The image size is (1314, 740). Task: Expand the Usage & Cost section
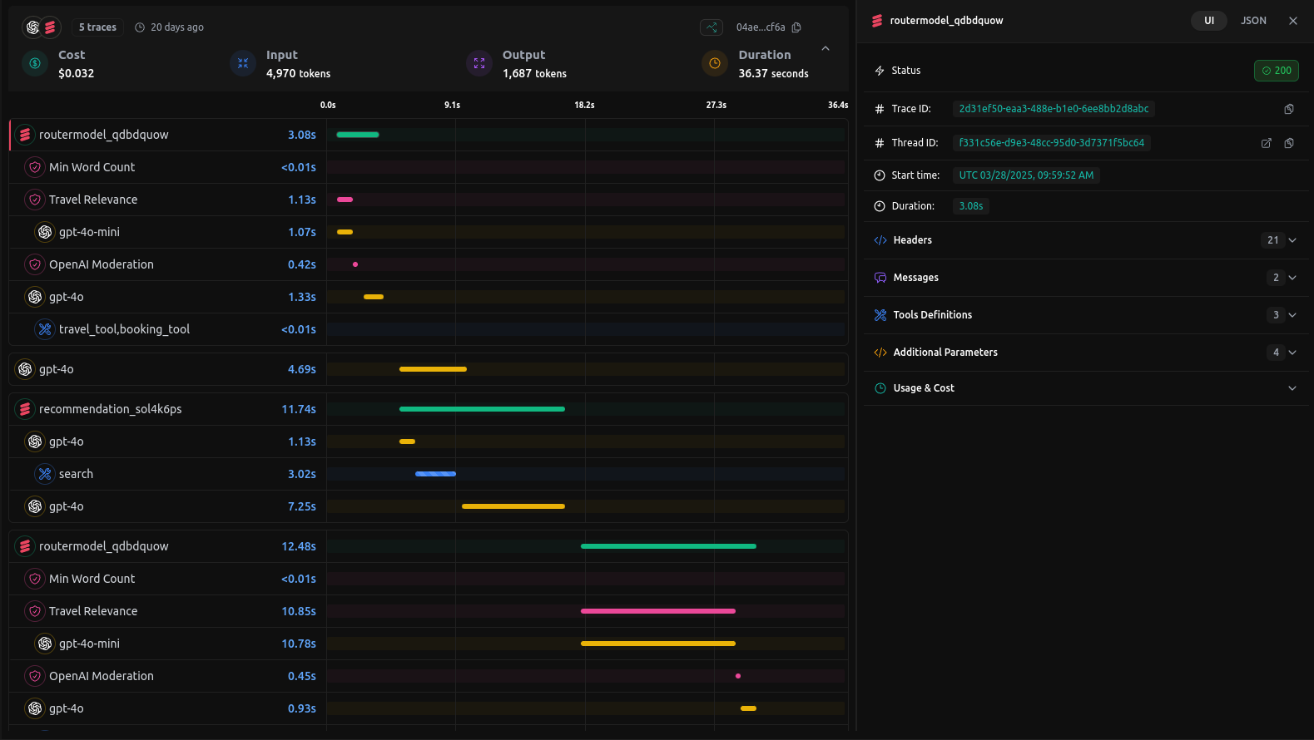click(1292, 388)
